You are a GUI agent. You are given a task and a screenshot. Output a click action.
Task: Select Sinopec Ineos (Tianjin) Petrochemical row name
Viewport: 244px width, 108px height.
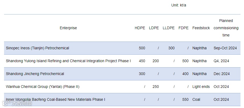point(37,48)
